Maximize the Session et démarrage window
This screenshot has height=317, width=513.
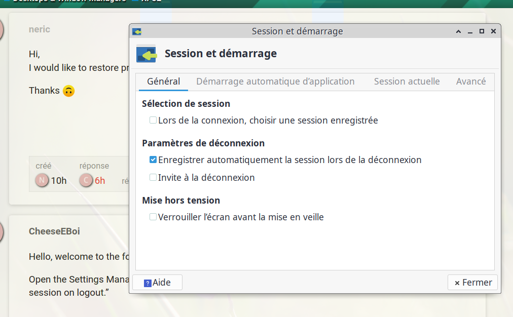pyautogui.click(x=482, y=31)
